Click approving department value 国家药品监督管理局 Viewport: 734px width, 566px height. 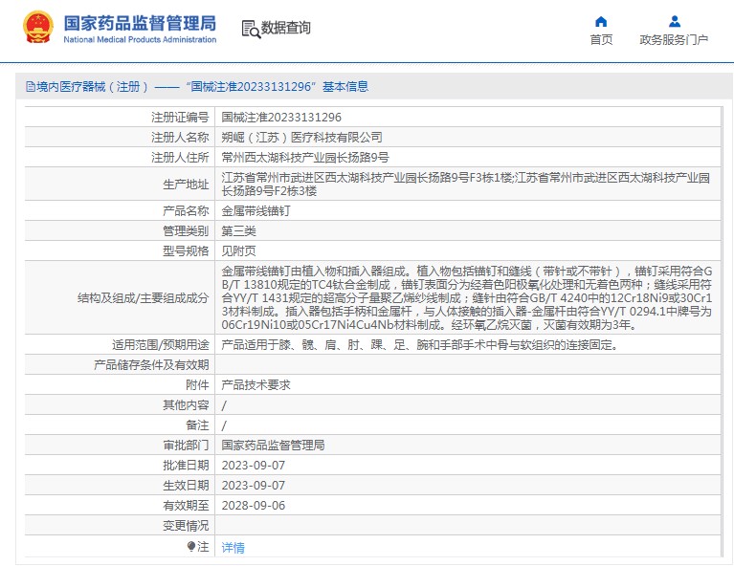273,446
